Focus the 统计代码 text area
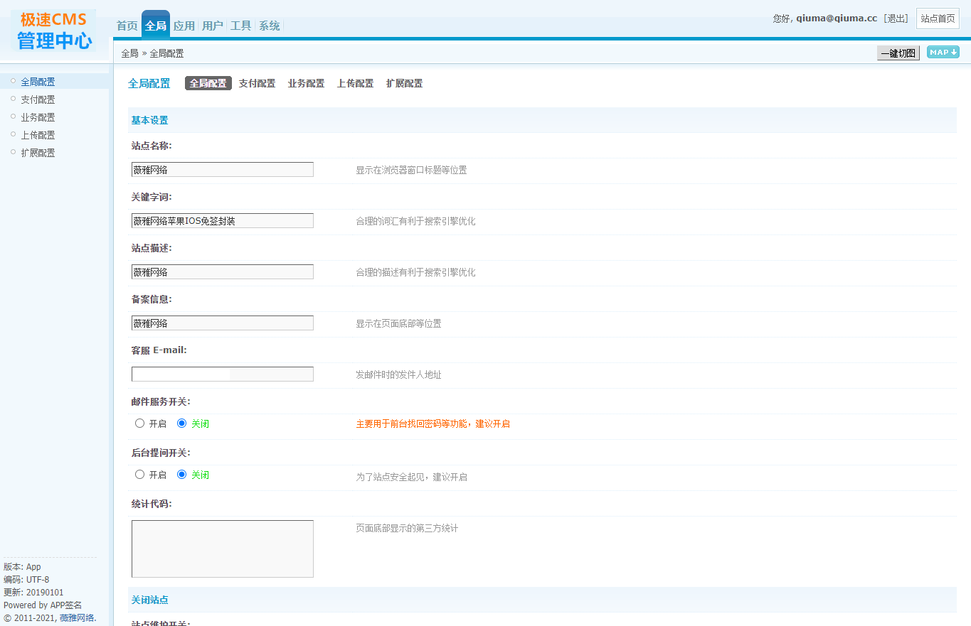 (222, 549)
